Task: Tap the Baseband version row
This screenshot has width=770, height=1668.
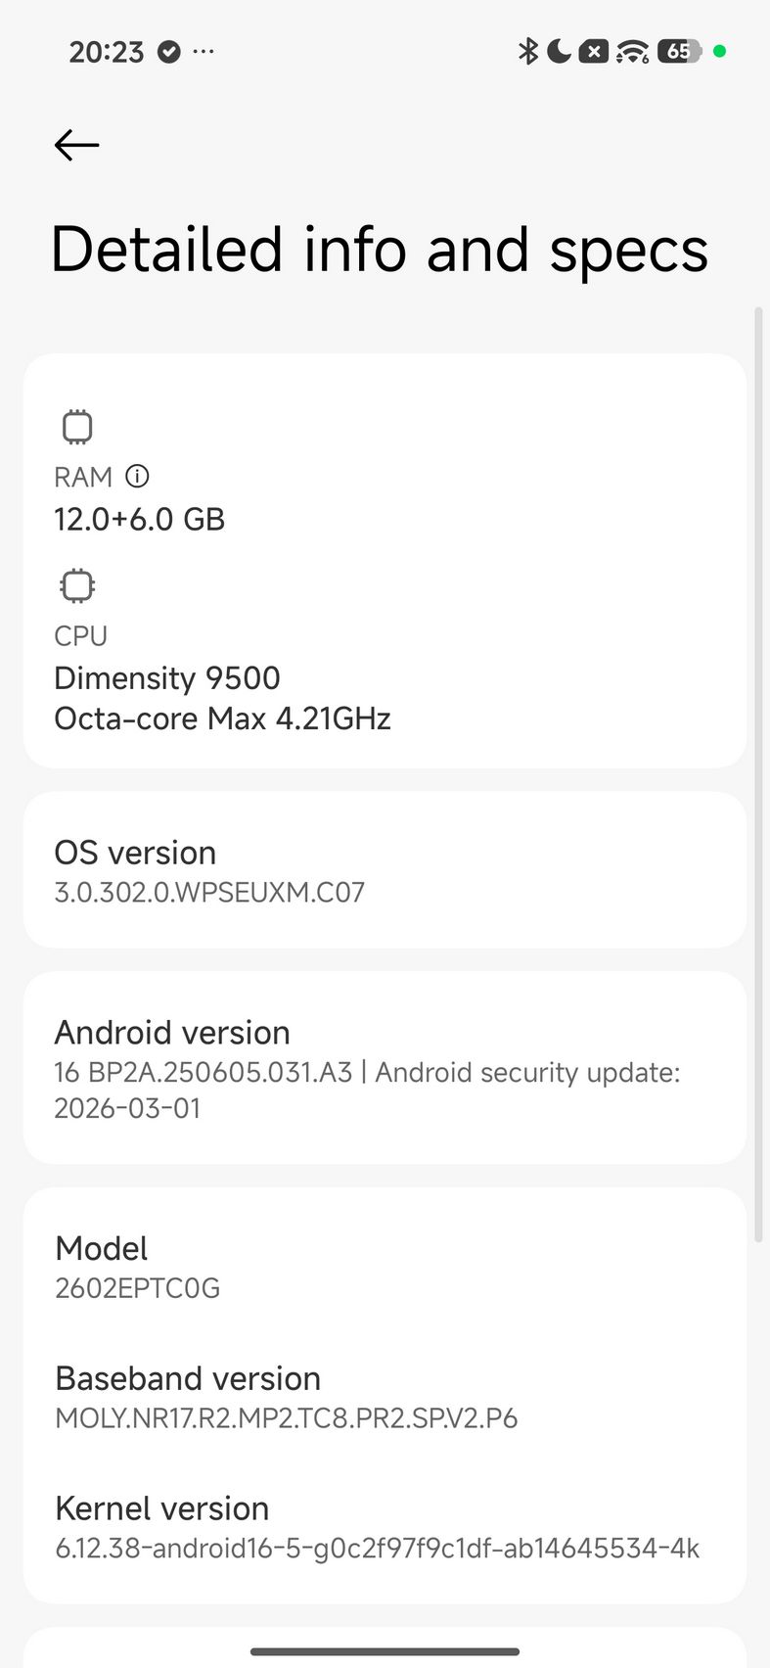Action: point(385,1397)
